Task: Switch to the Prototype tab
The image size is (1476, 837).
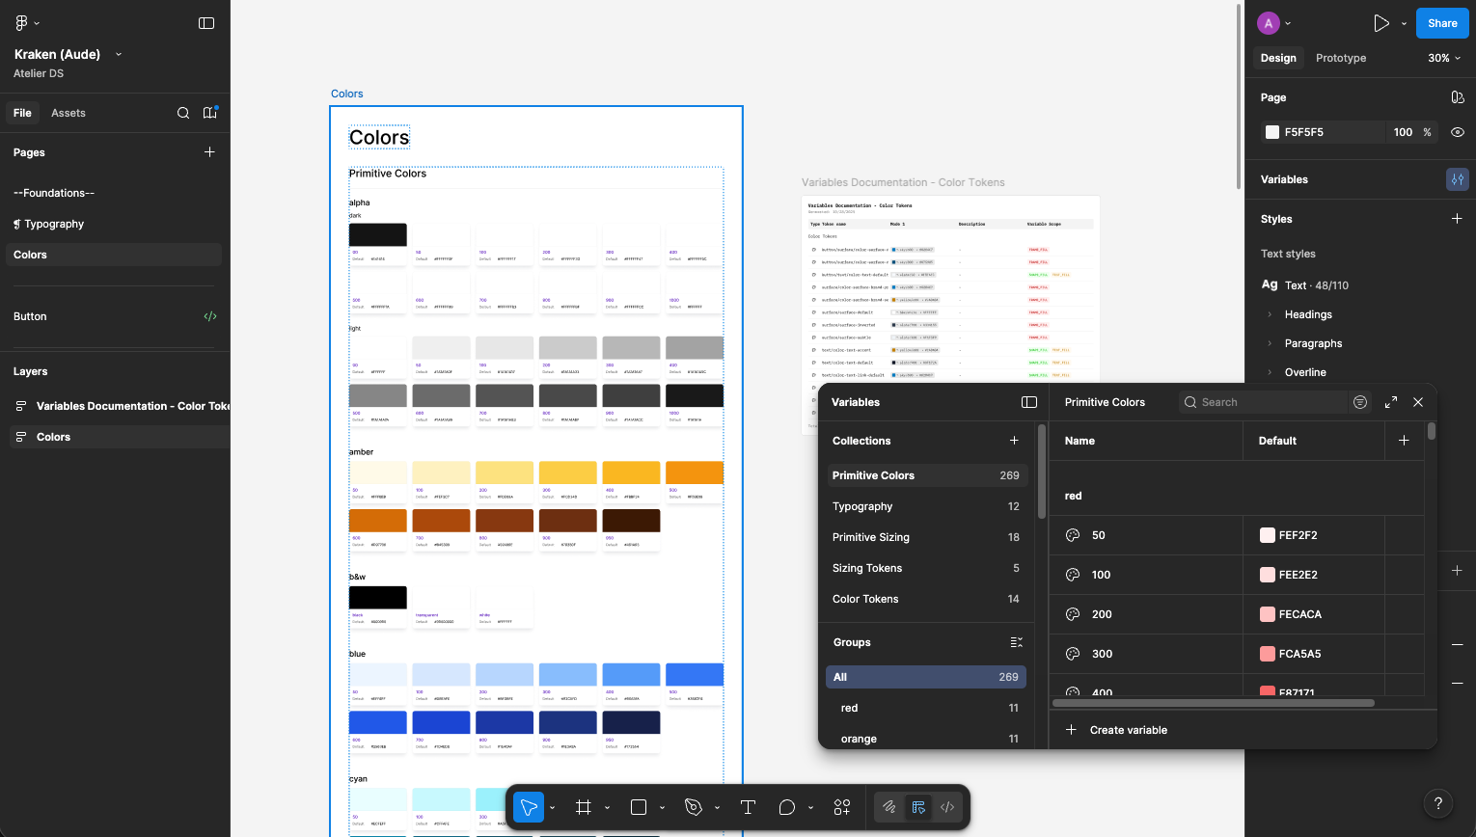Action: 1340,58
